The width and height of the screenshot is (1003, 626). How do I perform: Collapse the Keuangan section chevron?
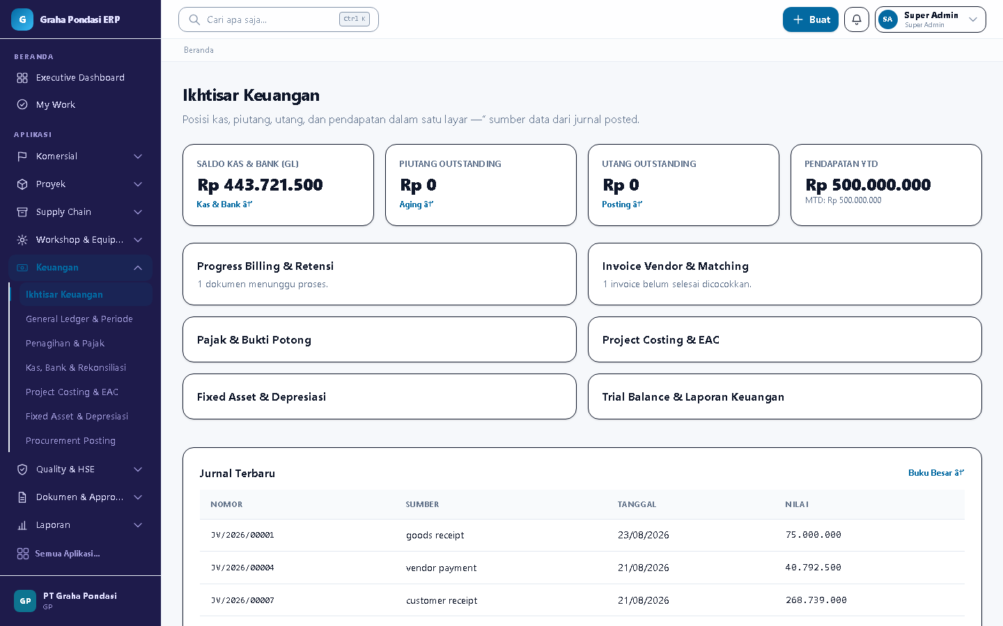(x=138, y=268)
